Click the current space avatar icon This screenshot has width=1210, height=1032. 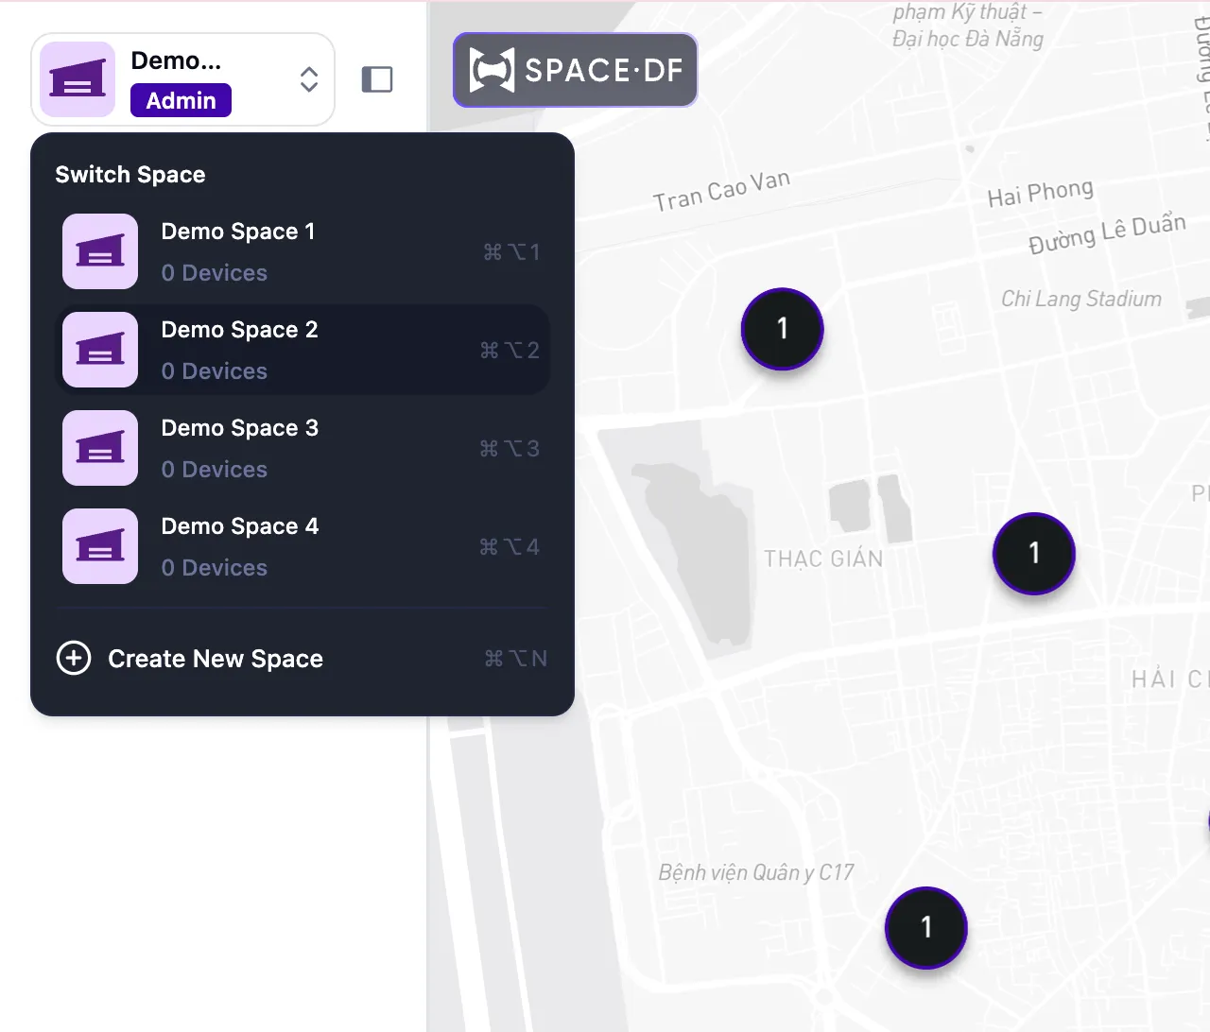[x=78, y=79]
